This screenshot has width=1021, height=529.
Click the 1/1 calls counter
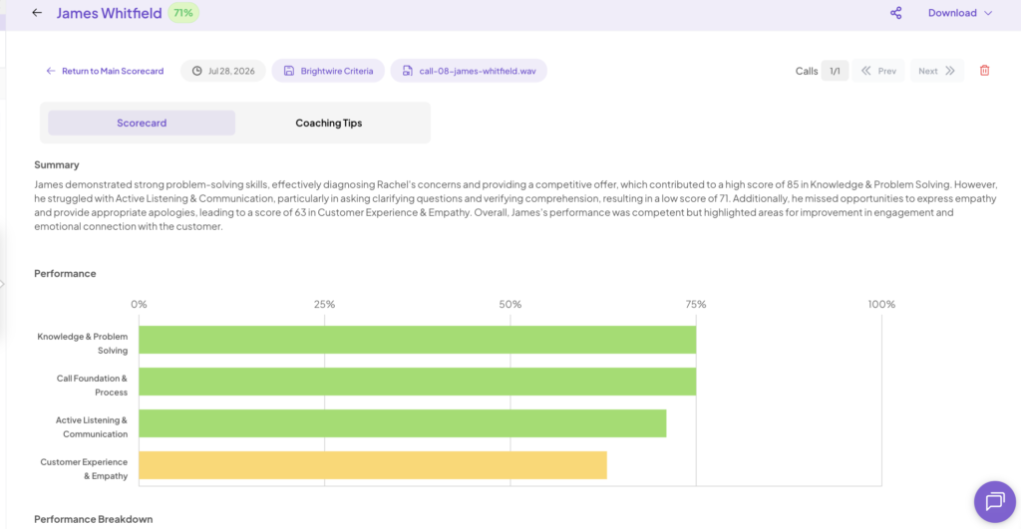(835, 71)
